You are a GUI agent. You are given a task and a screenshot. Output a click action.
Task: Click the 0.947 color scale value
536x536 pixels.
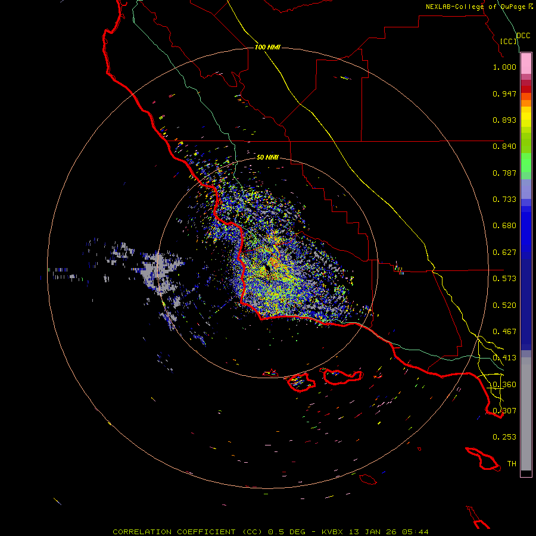pyautogui.click(x=504, y=94)
